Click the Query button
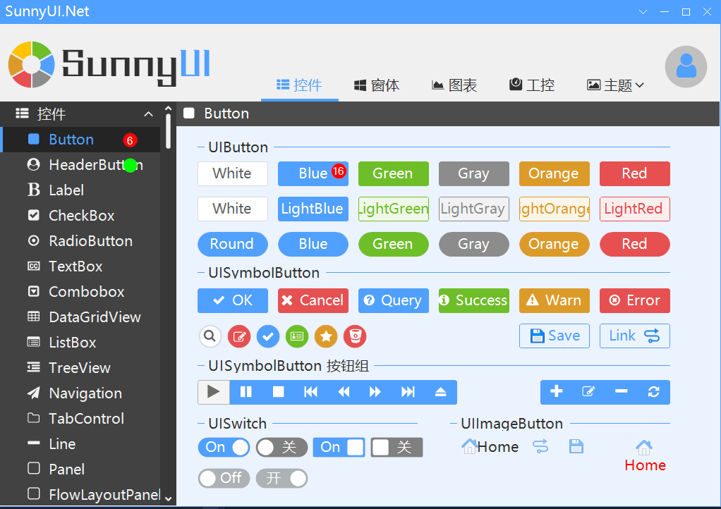Viewport: 721px width, 509px height. pos(394,300)
